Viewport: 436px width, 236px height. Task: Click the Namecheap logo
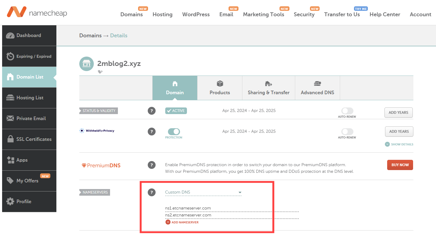37,12
